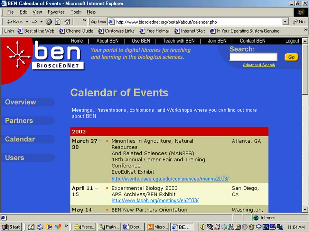Switch to the Prese... folder taskbar button
This screenshot has height=232, width=309.
[85, 227]
